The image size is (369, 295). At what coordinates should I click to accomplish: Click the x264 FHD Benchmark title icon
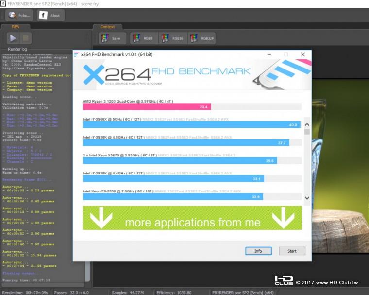tap(76, 54)
